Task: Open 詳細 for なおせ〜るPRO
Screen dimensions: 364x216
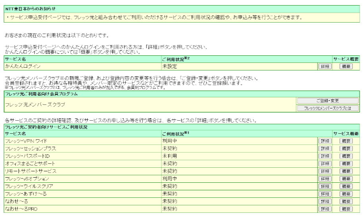Action: click(x=325, y=209)
